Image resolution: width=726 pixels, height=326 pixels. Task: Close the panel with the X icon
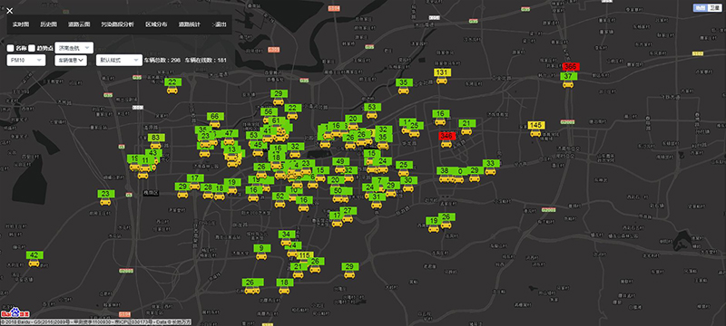coord(10,11)
